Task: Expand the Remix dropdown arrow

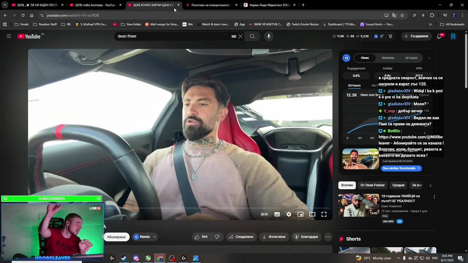Action: pyautogui.click(x=154, y=237)
